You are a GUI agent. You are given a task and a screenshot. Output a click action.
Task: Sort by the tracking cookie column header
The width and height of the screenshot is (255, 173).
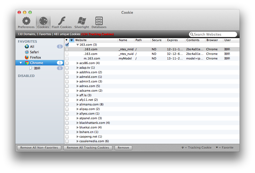point(72,40)
